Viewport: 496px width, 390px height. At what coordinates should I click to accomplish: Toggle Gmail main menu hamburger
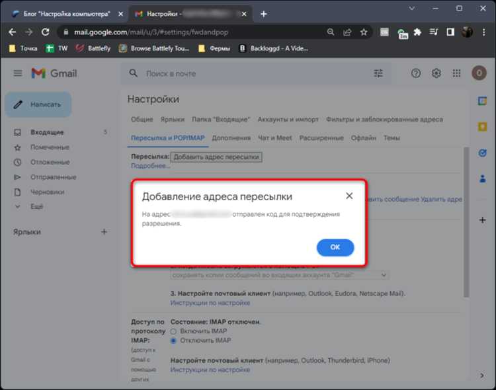click(x=18, y=73)
